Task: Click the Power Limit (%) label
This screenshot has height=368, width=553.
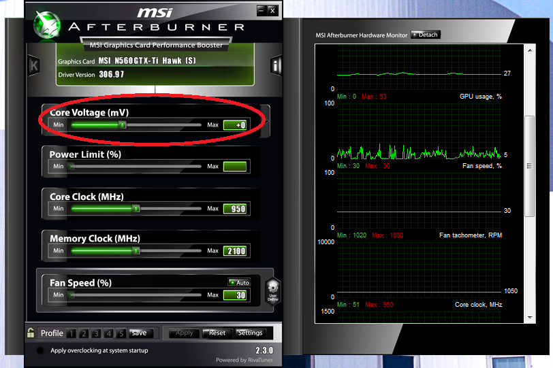Action: tap(85, 154)
